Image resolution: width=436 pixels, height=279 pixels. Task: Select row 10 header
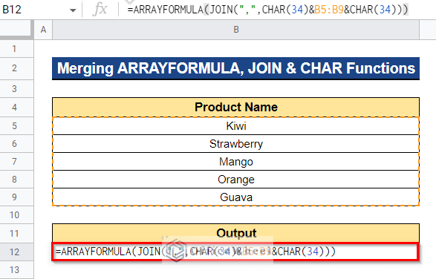click(x=16, y=214)
